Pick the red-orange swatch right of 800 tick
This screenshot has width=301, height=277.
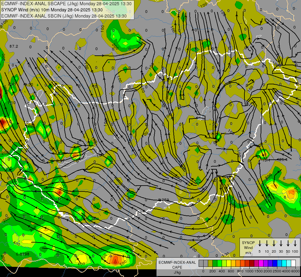pyautogui.click(x=243, y=263)
